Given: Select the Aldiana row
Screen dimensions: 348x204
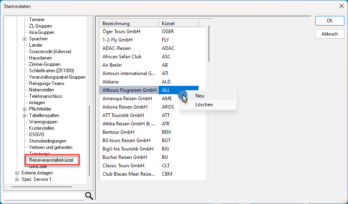Looking at the screenshot, I should tap(149, 82).
